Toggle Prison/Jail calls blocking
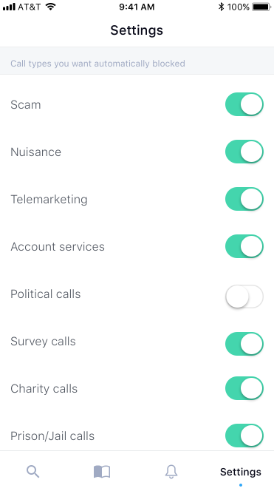 [x=244, y=436]
